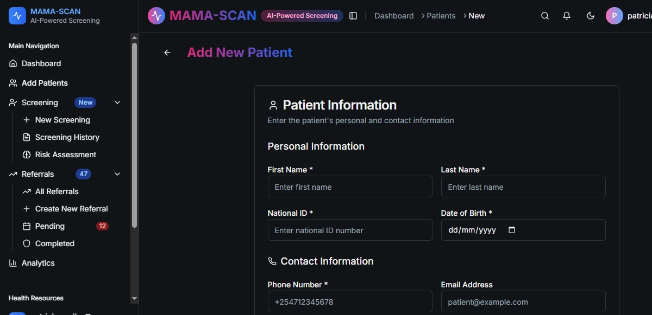Open Risk Assessment item

pyautogui.click(x=65, y=155)
